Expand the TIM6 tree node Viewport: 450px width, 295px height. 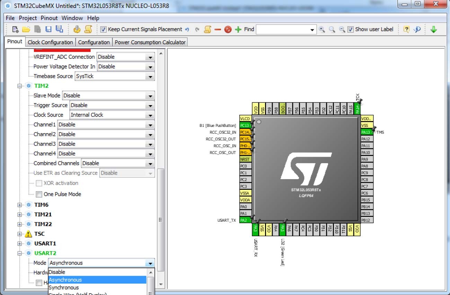pos(20,205)
